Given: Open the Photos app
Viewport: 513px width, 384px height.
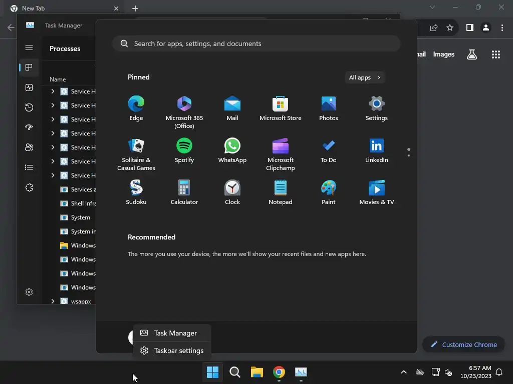Looking at the screenshot, I should [329, 108].
